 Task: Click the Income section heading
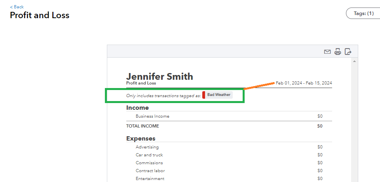(x=137, y=108)
